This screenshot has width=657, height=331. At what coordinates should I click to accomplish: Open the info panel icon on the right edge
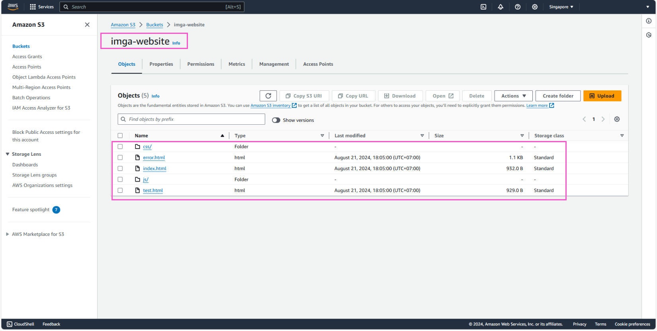(649, 21)
